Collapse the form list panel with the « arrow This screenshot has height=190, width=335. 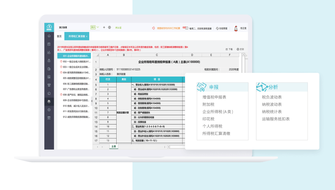click(92, 101)
